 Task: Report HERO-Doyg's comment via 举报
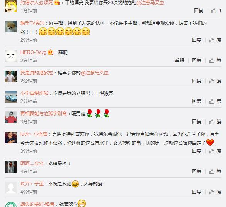180,61
